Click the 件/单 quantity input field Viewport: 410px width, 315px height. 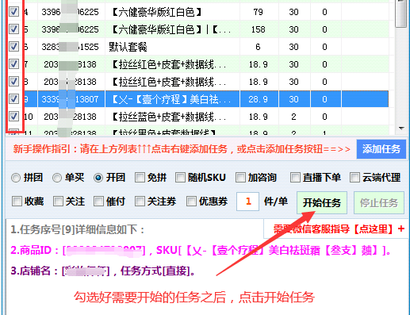247,202
